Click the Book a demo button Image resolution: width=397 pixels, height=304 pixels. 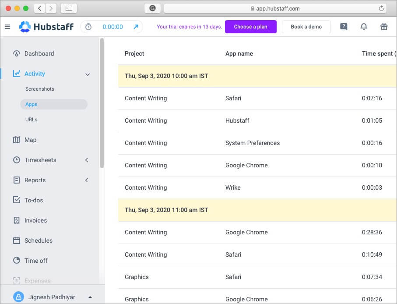click(x=306, y=27)
